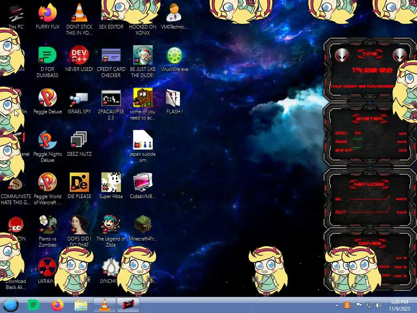Click the Start orb on taskbar
The width and height of the screenshot is (417, 313).
(11, 305)
